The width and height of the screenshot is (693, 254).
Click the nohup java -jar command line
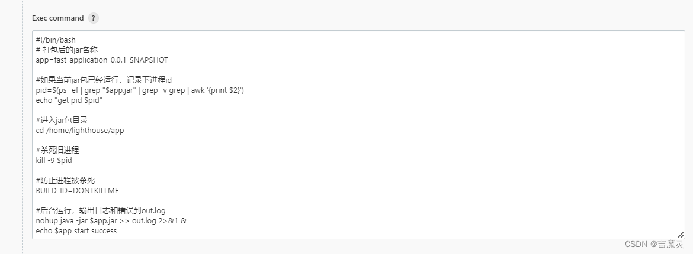pyautogui.click(x=111, y=221)
